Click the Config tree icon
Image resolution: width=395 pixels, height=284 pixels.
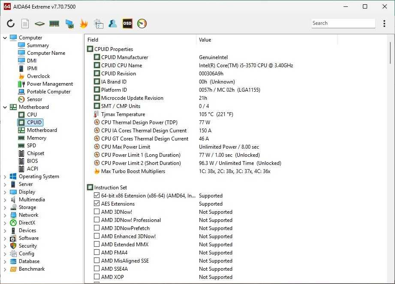[x=13, y=254]
